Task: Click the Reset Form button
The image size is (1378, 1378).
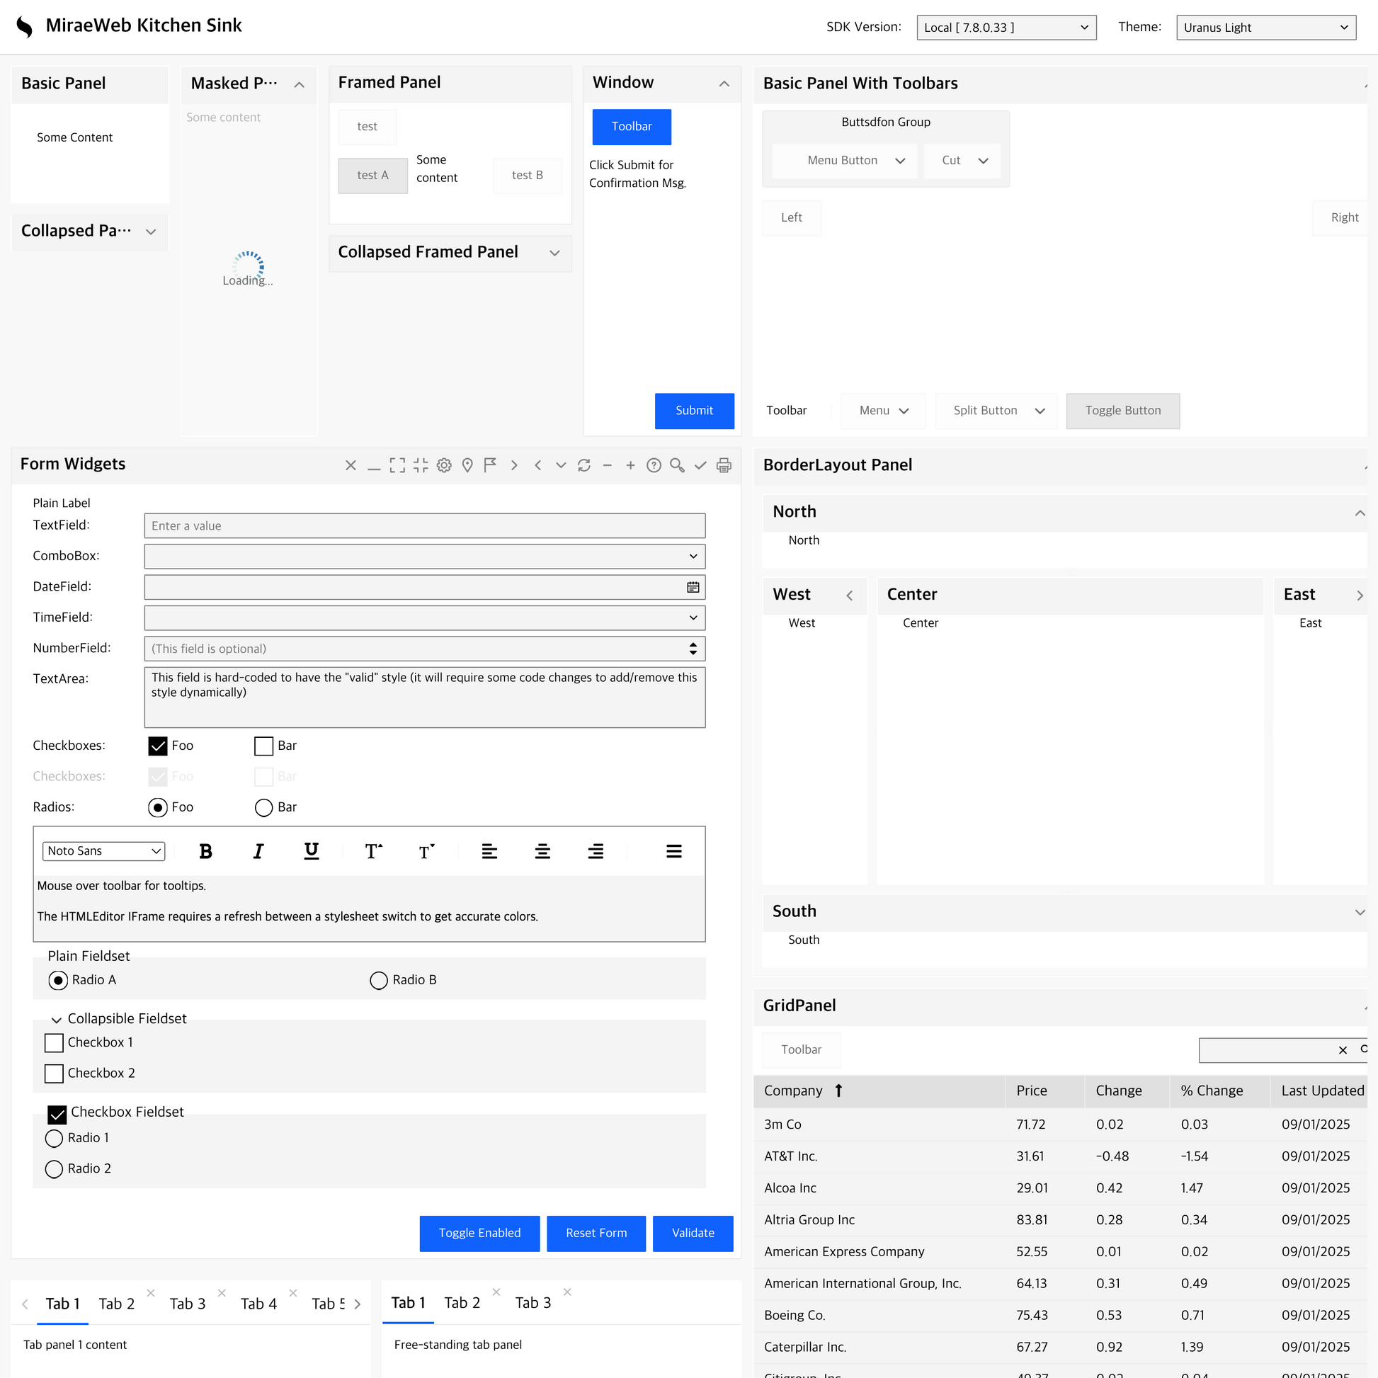Action: click(596, 1233)
